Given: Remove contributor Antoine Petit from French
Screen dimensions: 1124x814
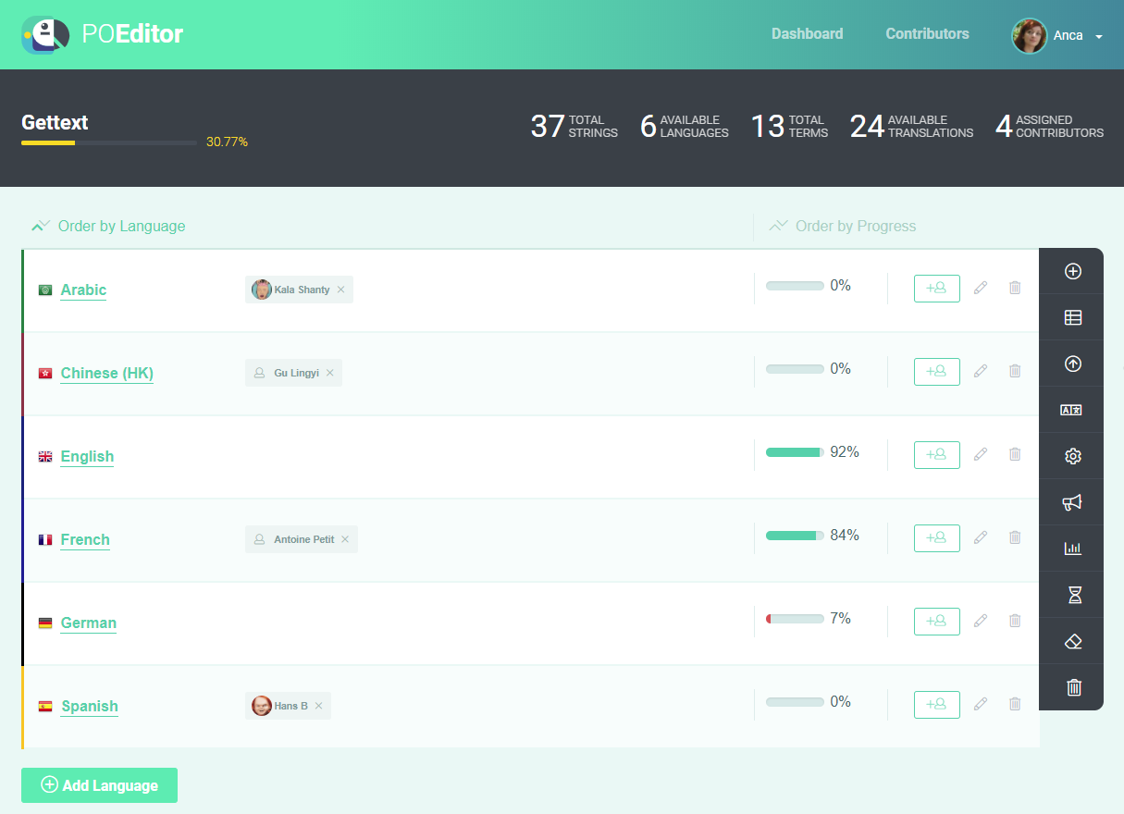Looking at the screenshot, I should point(345,539).
